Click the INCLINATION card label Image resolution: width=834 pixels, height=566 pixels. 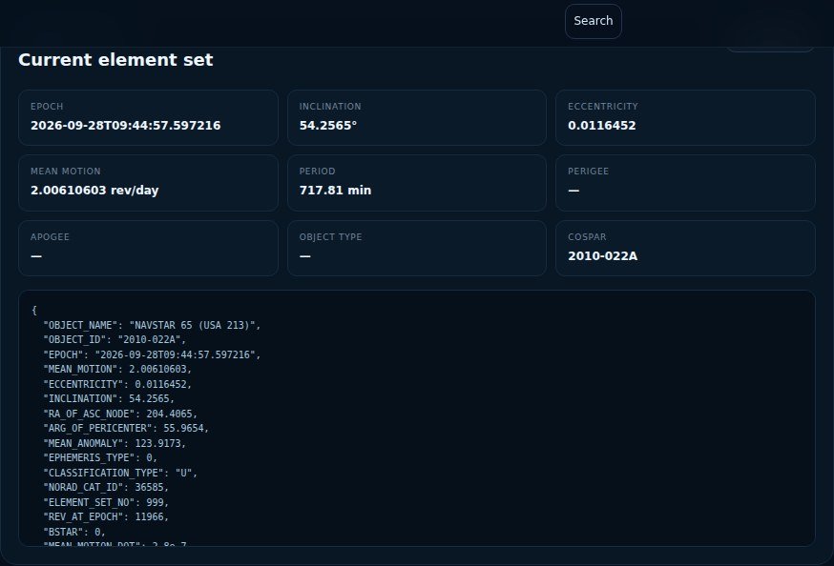click(x=330, y=106)
